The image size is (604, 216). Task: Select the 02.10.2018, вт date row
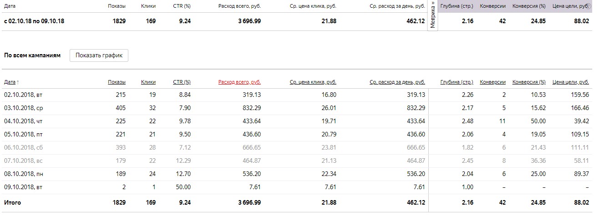coord(23,95)
